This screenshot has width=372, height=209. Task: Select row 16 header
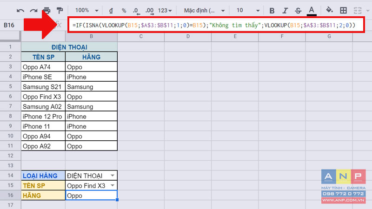(10, 195)
